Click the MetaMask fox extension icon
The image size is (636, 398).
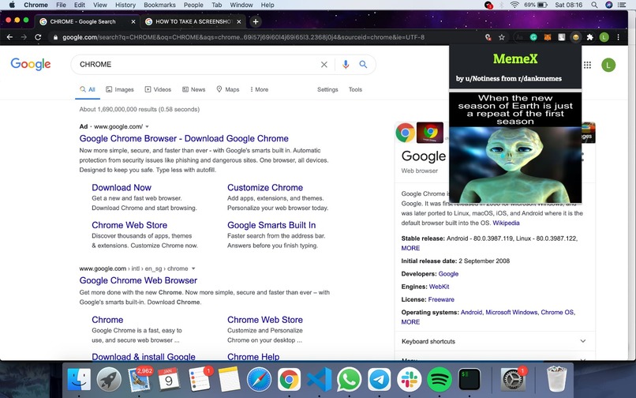pos(547,37)
